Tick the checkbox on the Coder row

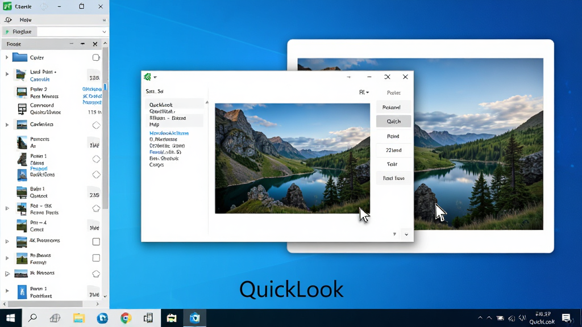[96, 57]
